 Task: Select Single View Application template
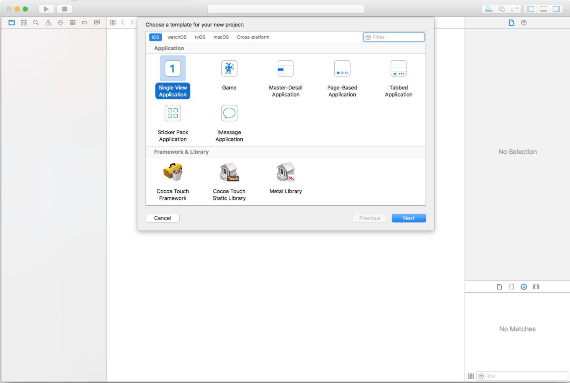click(x=173, y=78)
